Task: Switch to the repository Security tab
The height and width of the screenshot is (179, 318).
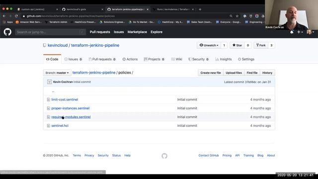Action: click(x=198, y=59)
